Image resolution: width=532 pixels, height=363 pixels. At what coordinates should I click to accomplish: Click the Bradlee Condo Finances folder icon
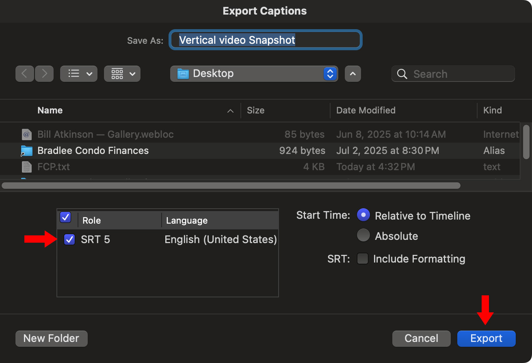pos(26,151)
